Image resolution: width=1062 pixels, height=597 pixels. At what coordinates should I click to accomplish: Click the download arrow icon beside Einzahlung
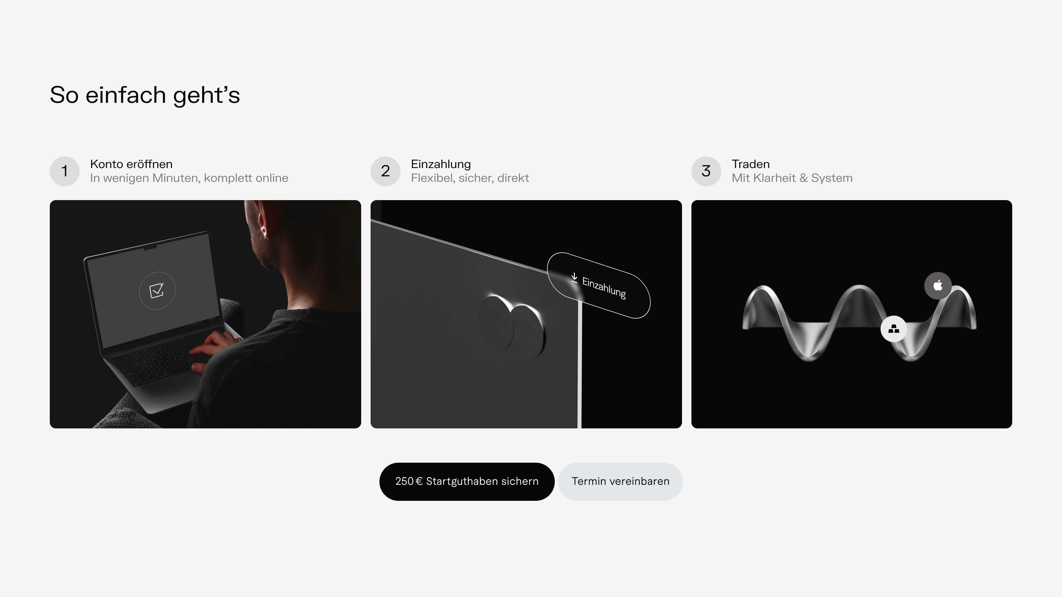click(574, 278)
